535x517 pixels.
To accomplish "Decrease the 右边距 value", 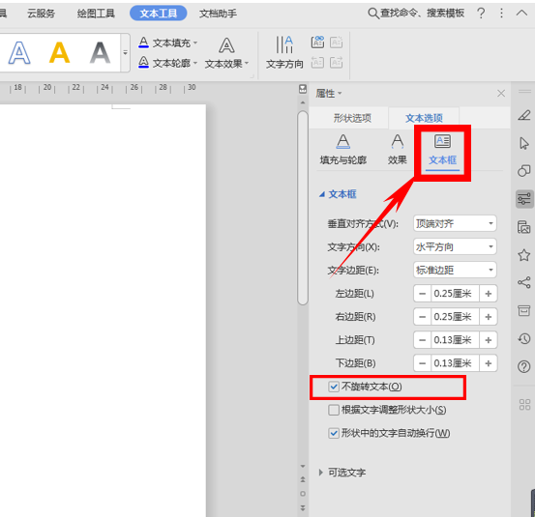I will (x=423, y=317).
